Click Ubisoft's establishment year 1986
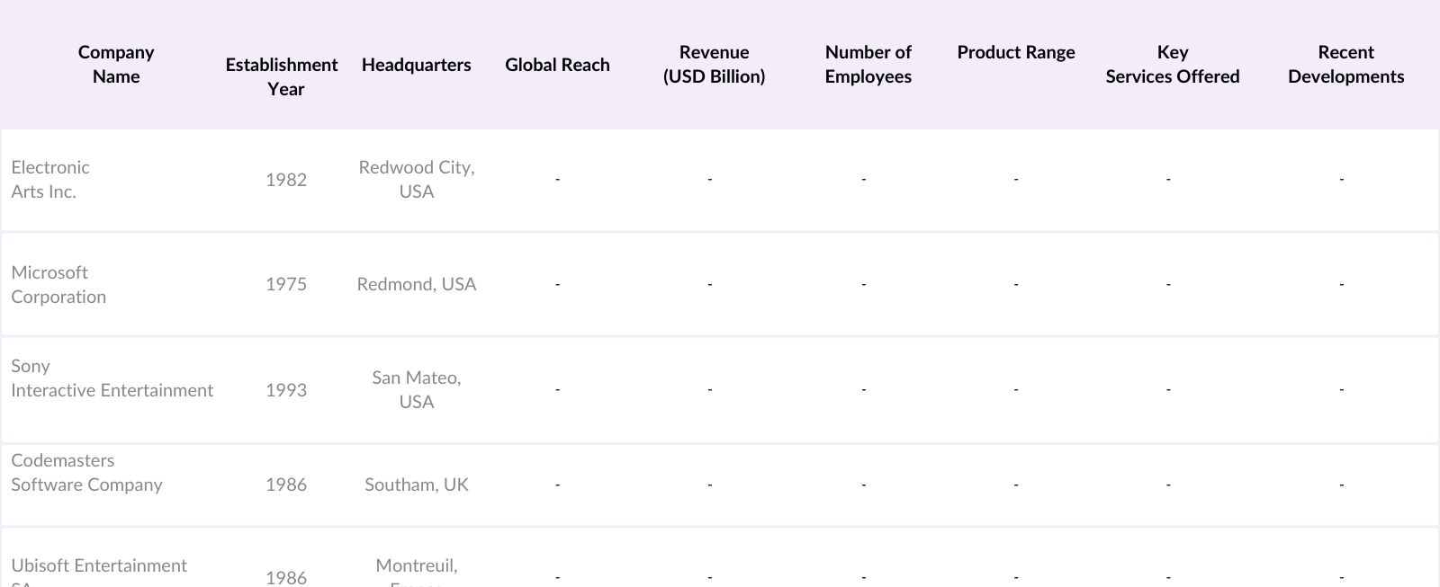The image size is (1440, 587). click(286, 577)
